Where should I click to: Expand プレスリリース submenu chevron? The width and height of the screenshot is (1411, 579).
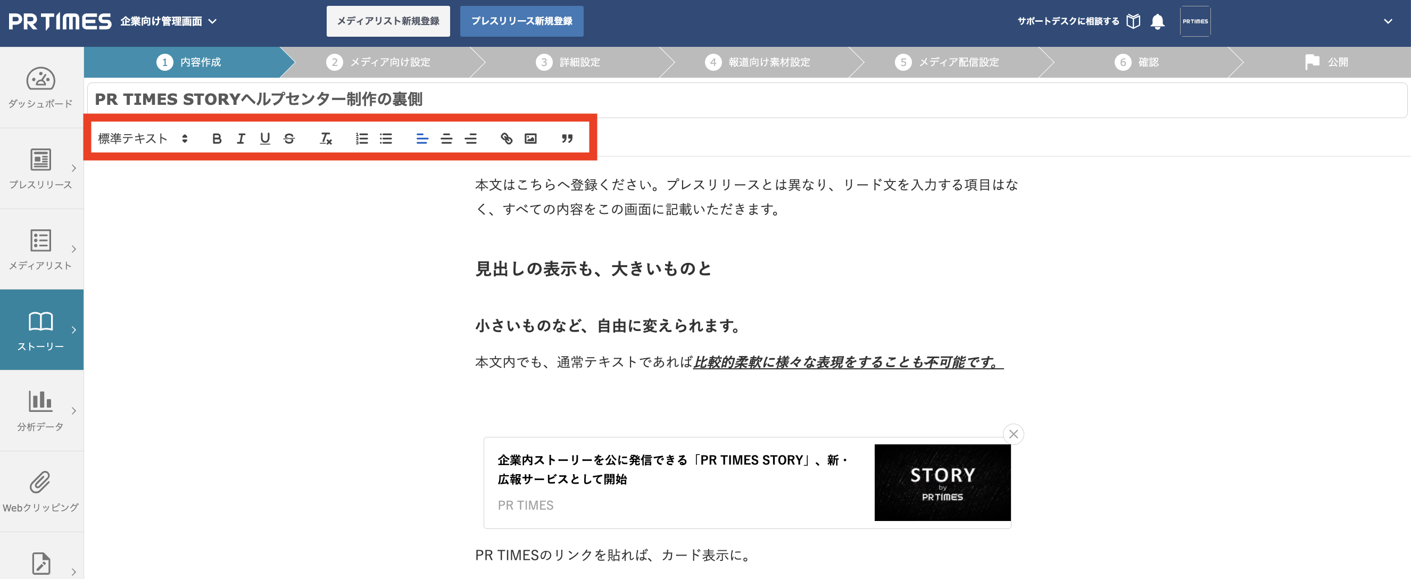(x=74, y=168)
